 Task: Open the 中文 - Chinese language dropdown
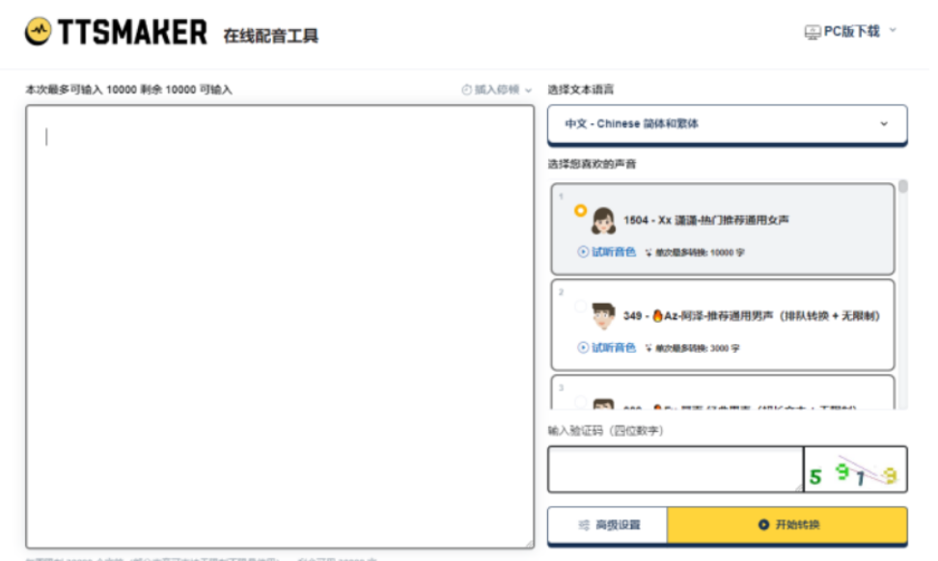(x=727, y=124)
